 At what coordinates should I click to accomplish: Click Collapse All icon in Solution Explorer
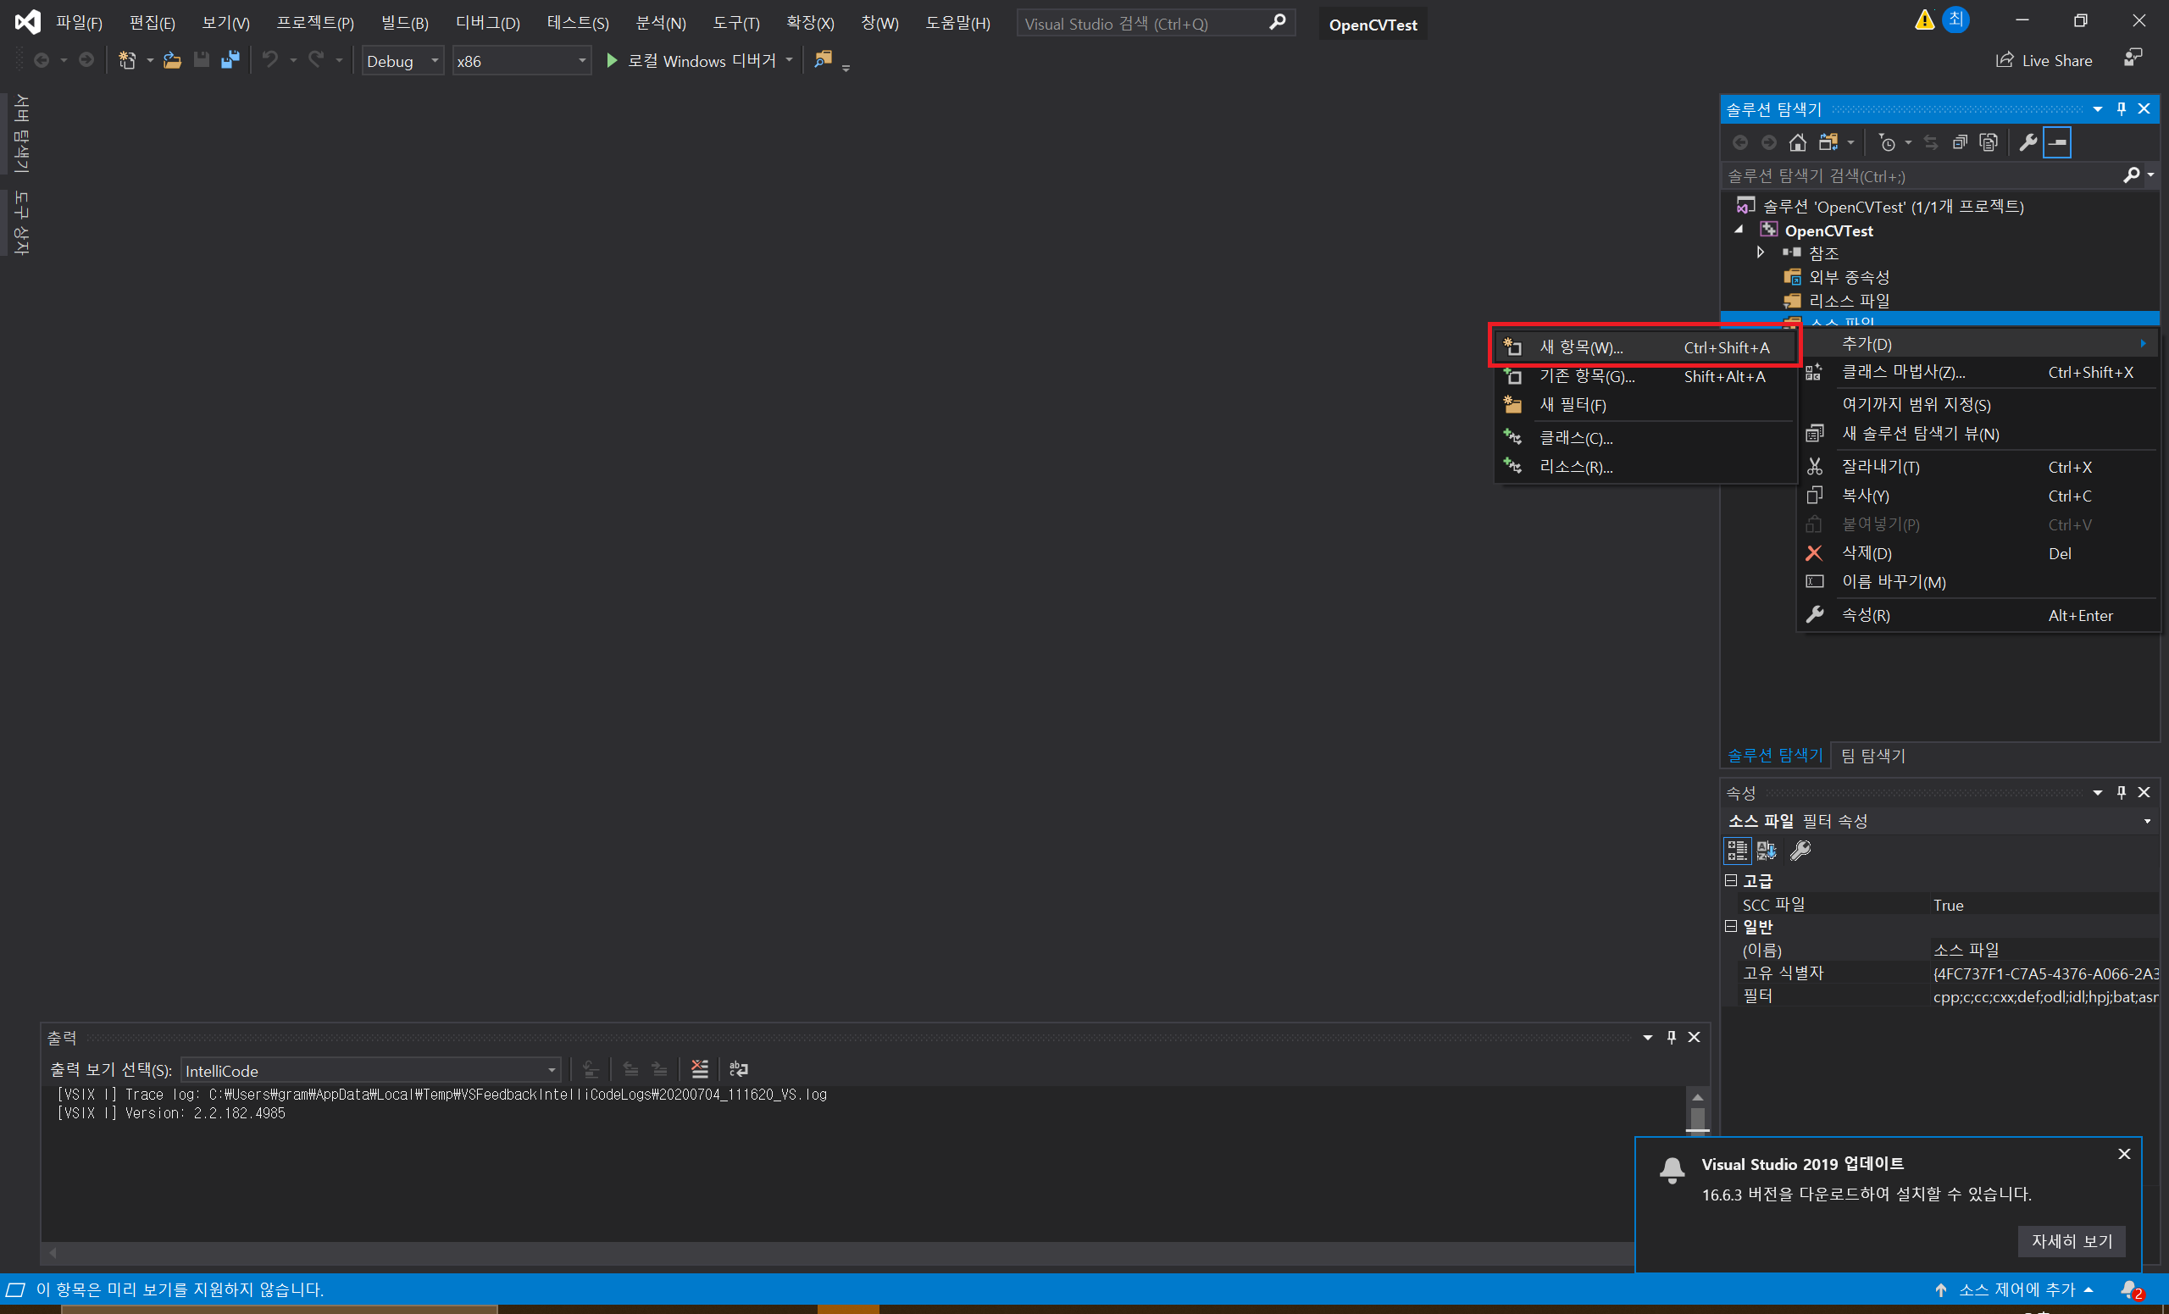1960,142
